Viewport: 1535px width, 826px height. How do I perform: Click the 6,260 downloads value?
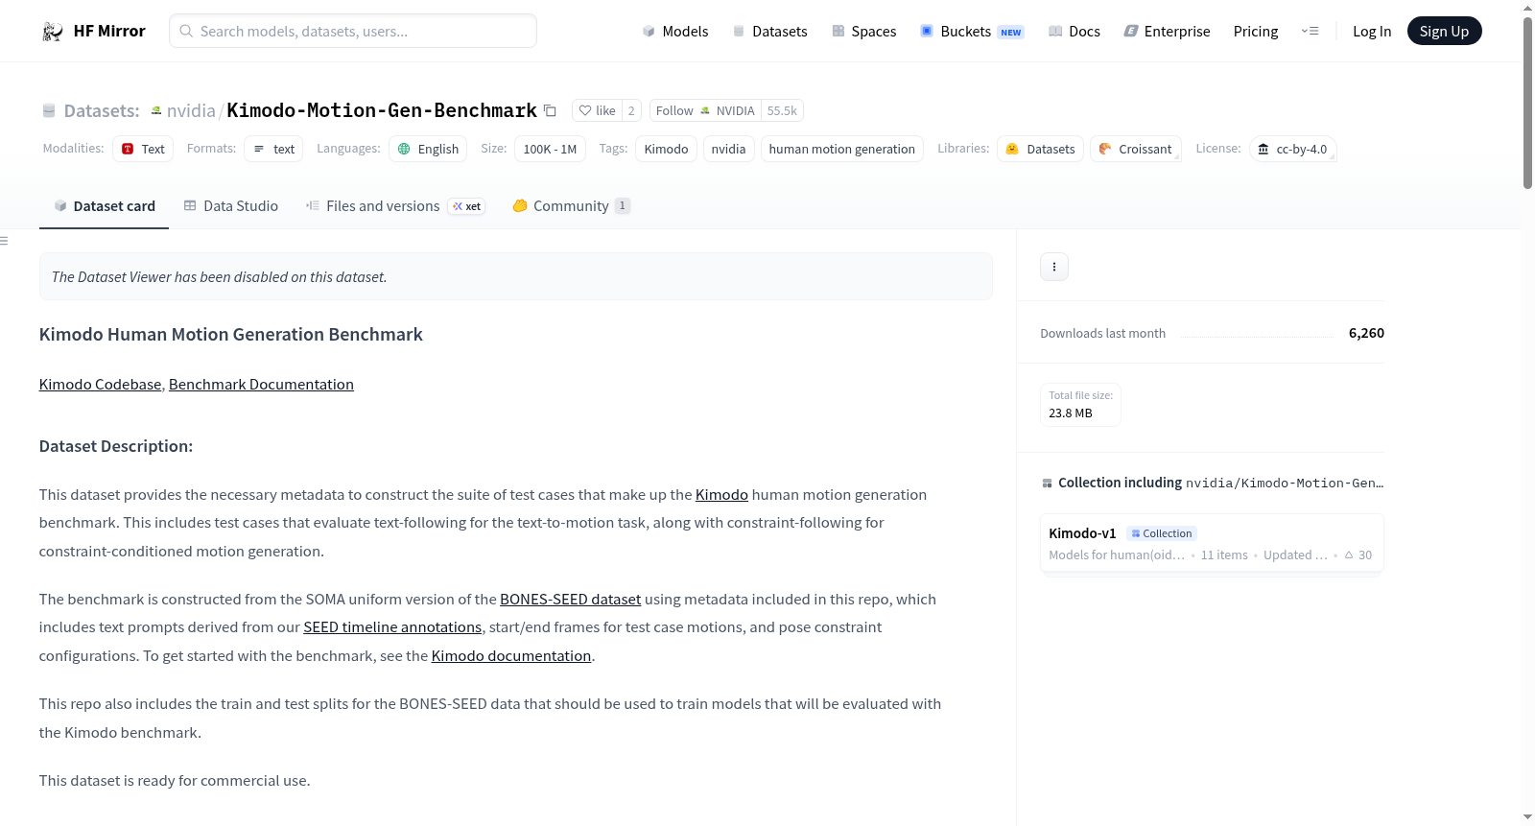(1366, 333)
